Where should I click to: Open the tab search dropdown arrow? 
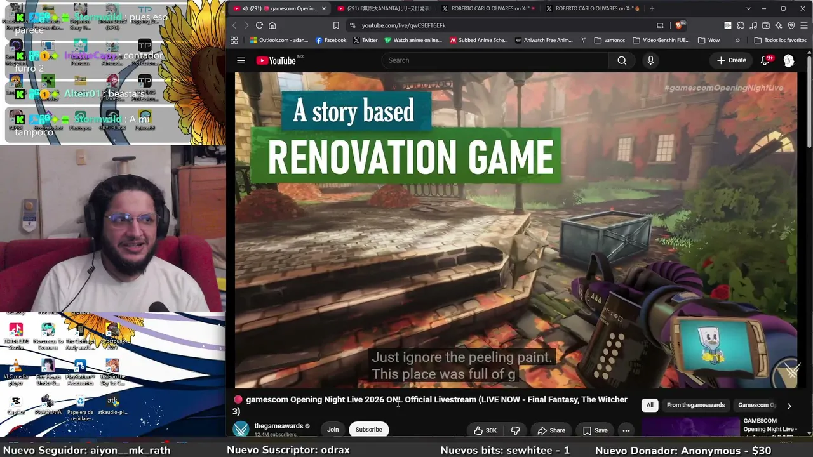click(x=748, y=8)
